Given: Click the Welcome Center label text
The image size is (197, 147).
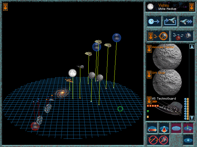Looking at the screenshot, I should 163,47.
